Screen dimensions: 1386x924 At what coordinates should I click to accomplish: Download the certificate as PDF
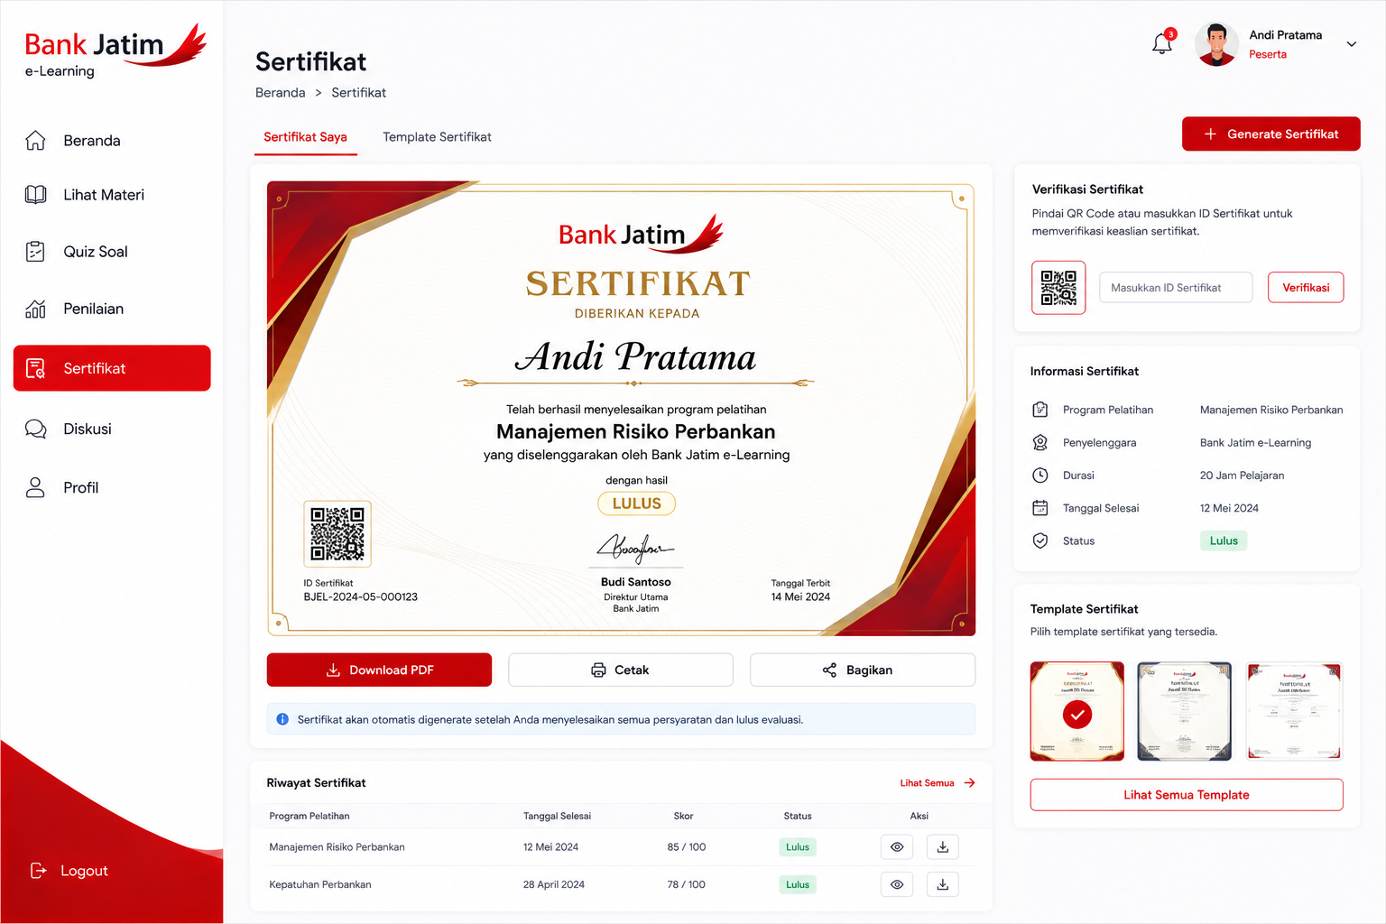tap(379, 670)
